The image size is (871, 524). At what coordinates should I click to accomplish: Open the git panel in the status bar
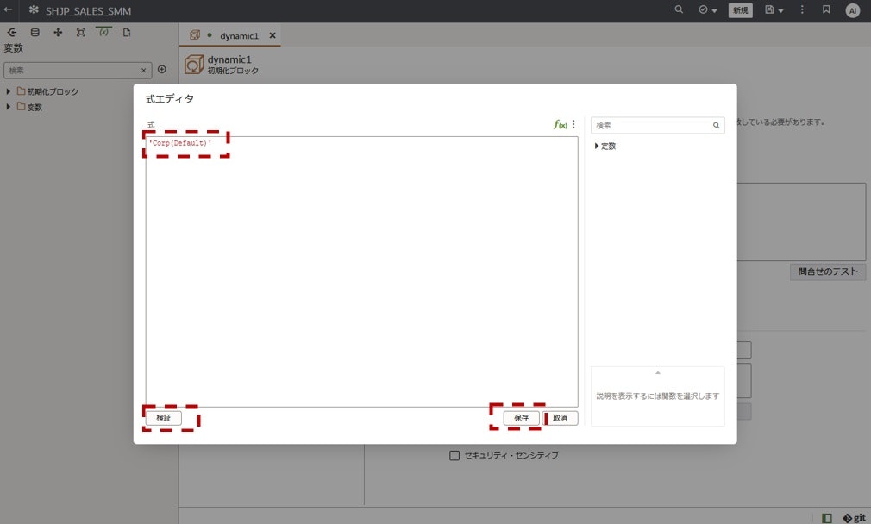click(854, 517)
